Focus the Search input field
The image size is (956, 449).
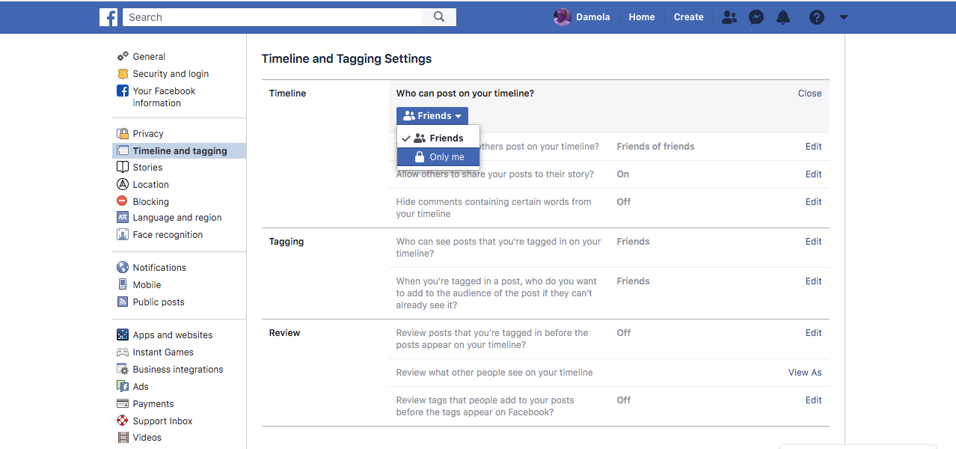click(272, 17)
